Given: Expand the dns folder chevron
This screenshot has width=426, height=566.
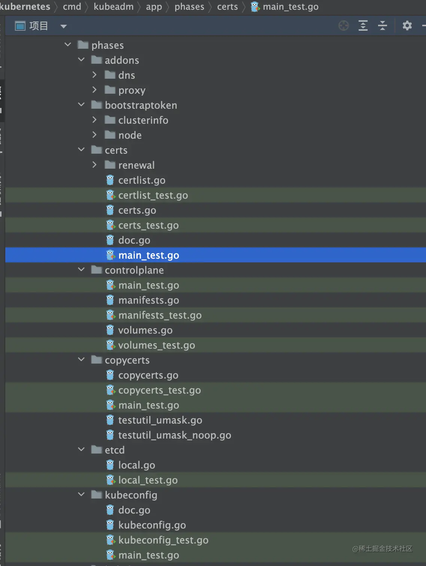Looking at the screenshot, I should (95, 75).
